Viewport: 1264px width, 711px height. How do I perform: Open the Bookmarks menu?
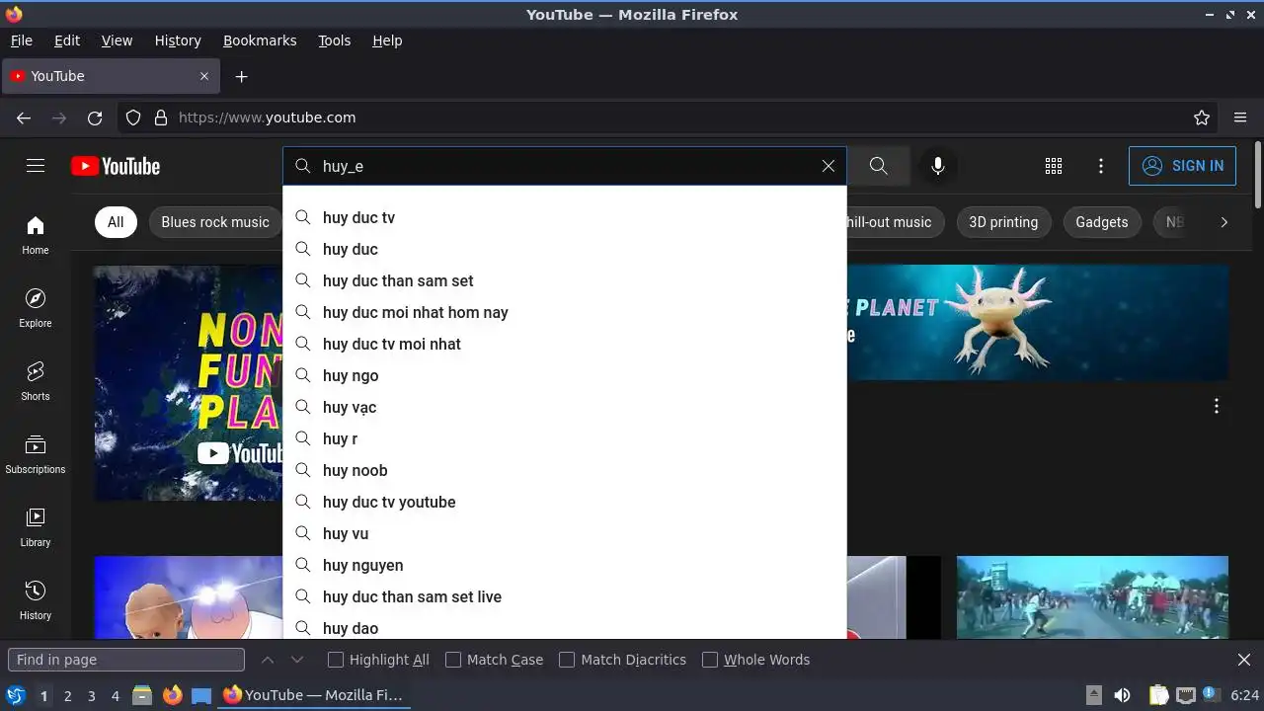click(x=260, y=40)
